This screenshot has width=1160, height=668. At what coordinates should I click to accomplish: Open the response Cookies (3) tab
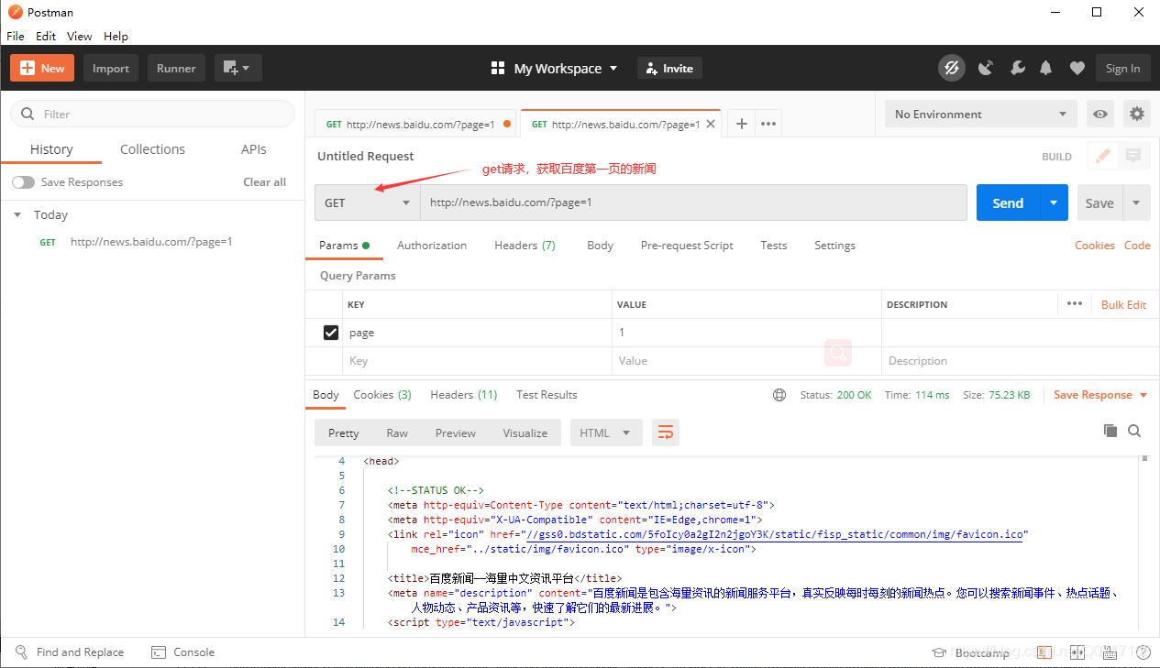click(382, 395)
